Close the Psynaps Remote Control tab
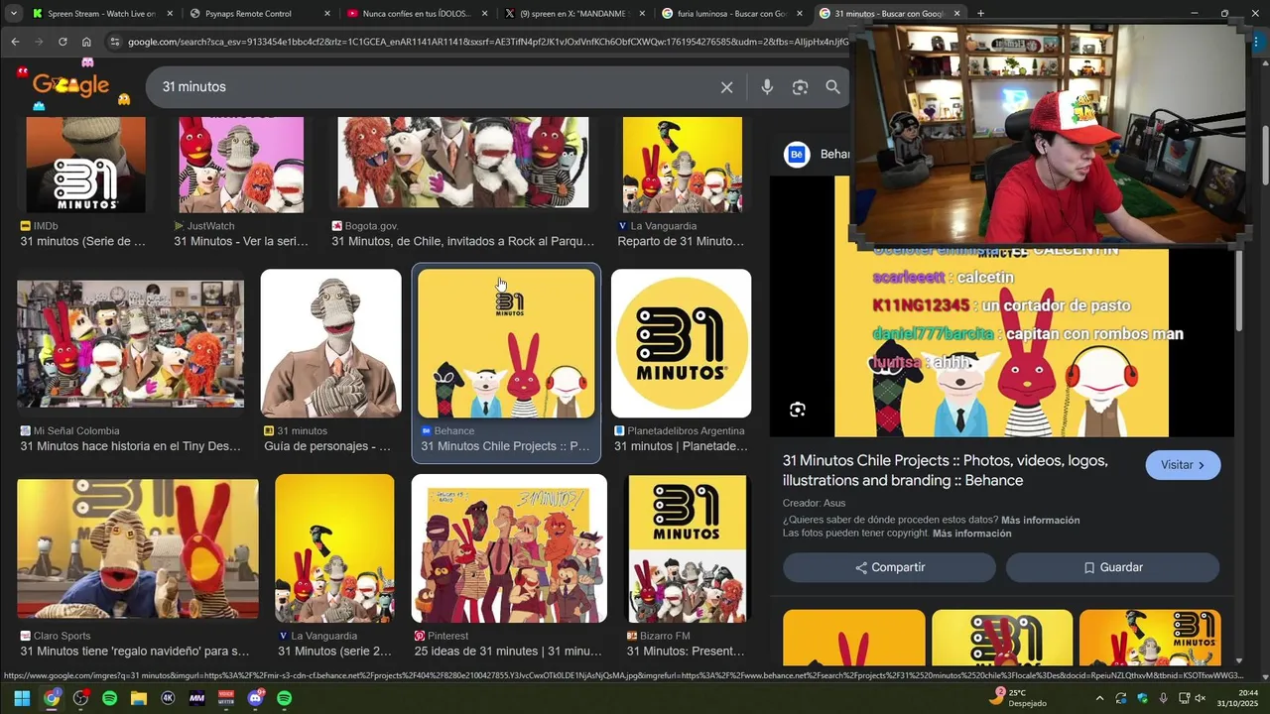The width and height of the screenshot is (1270, 714). click(326, 14)
